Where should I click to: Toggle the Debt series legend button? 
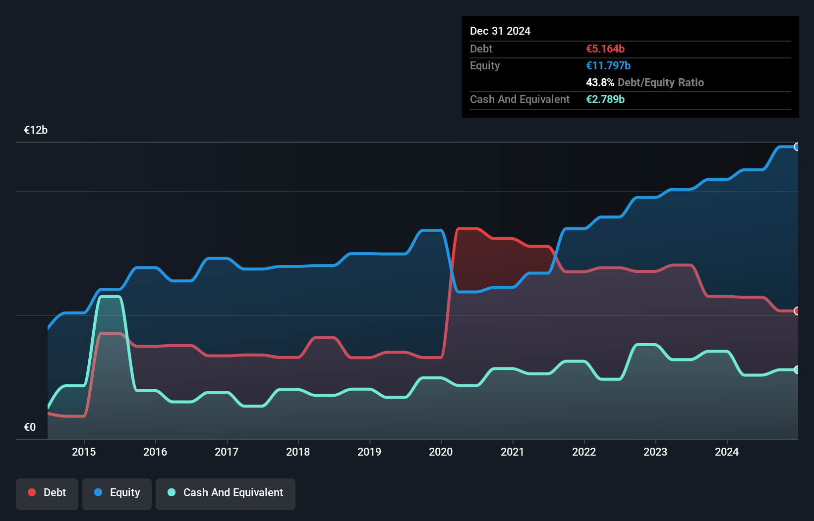click(47, 494)
